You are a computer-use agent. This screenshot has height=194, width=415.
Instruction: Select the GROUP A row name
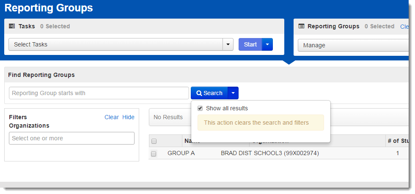pos(181,153)
